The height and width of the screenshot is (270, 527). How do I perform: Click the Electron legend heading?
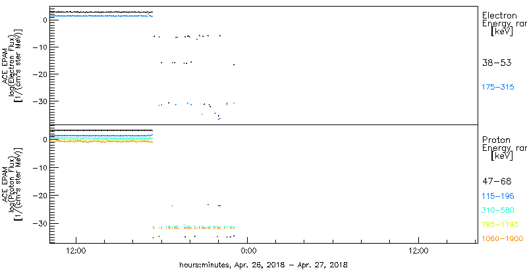click(x=499, y=15)
